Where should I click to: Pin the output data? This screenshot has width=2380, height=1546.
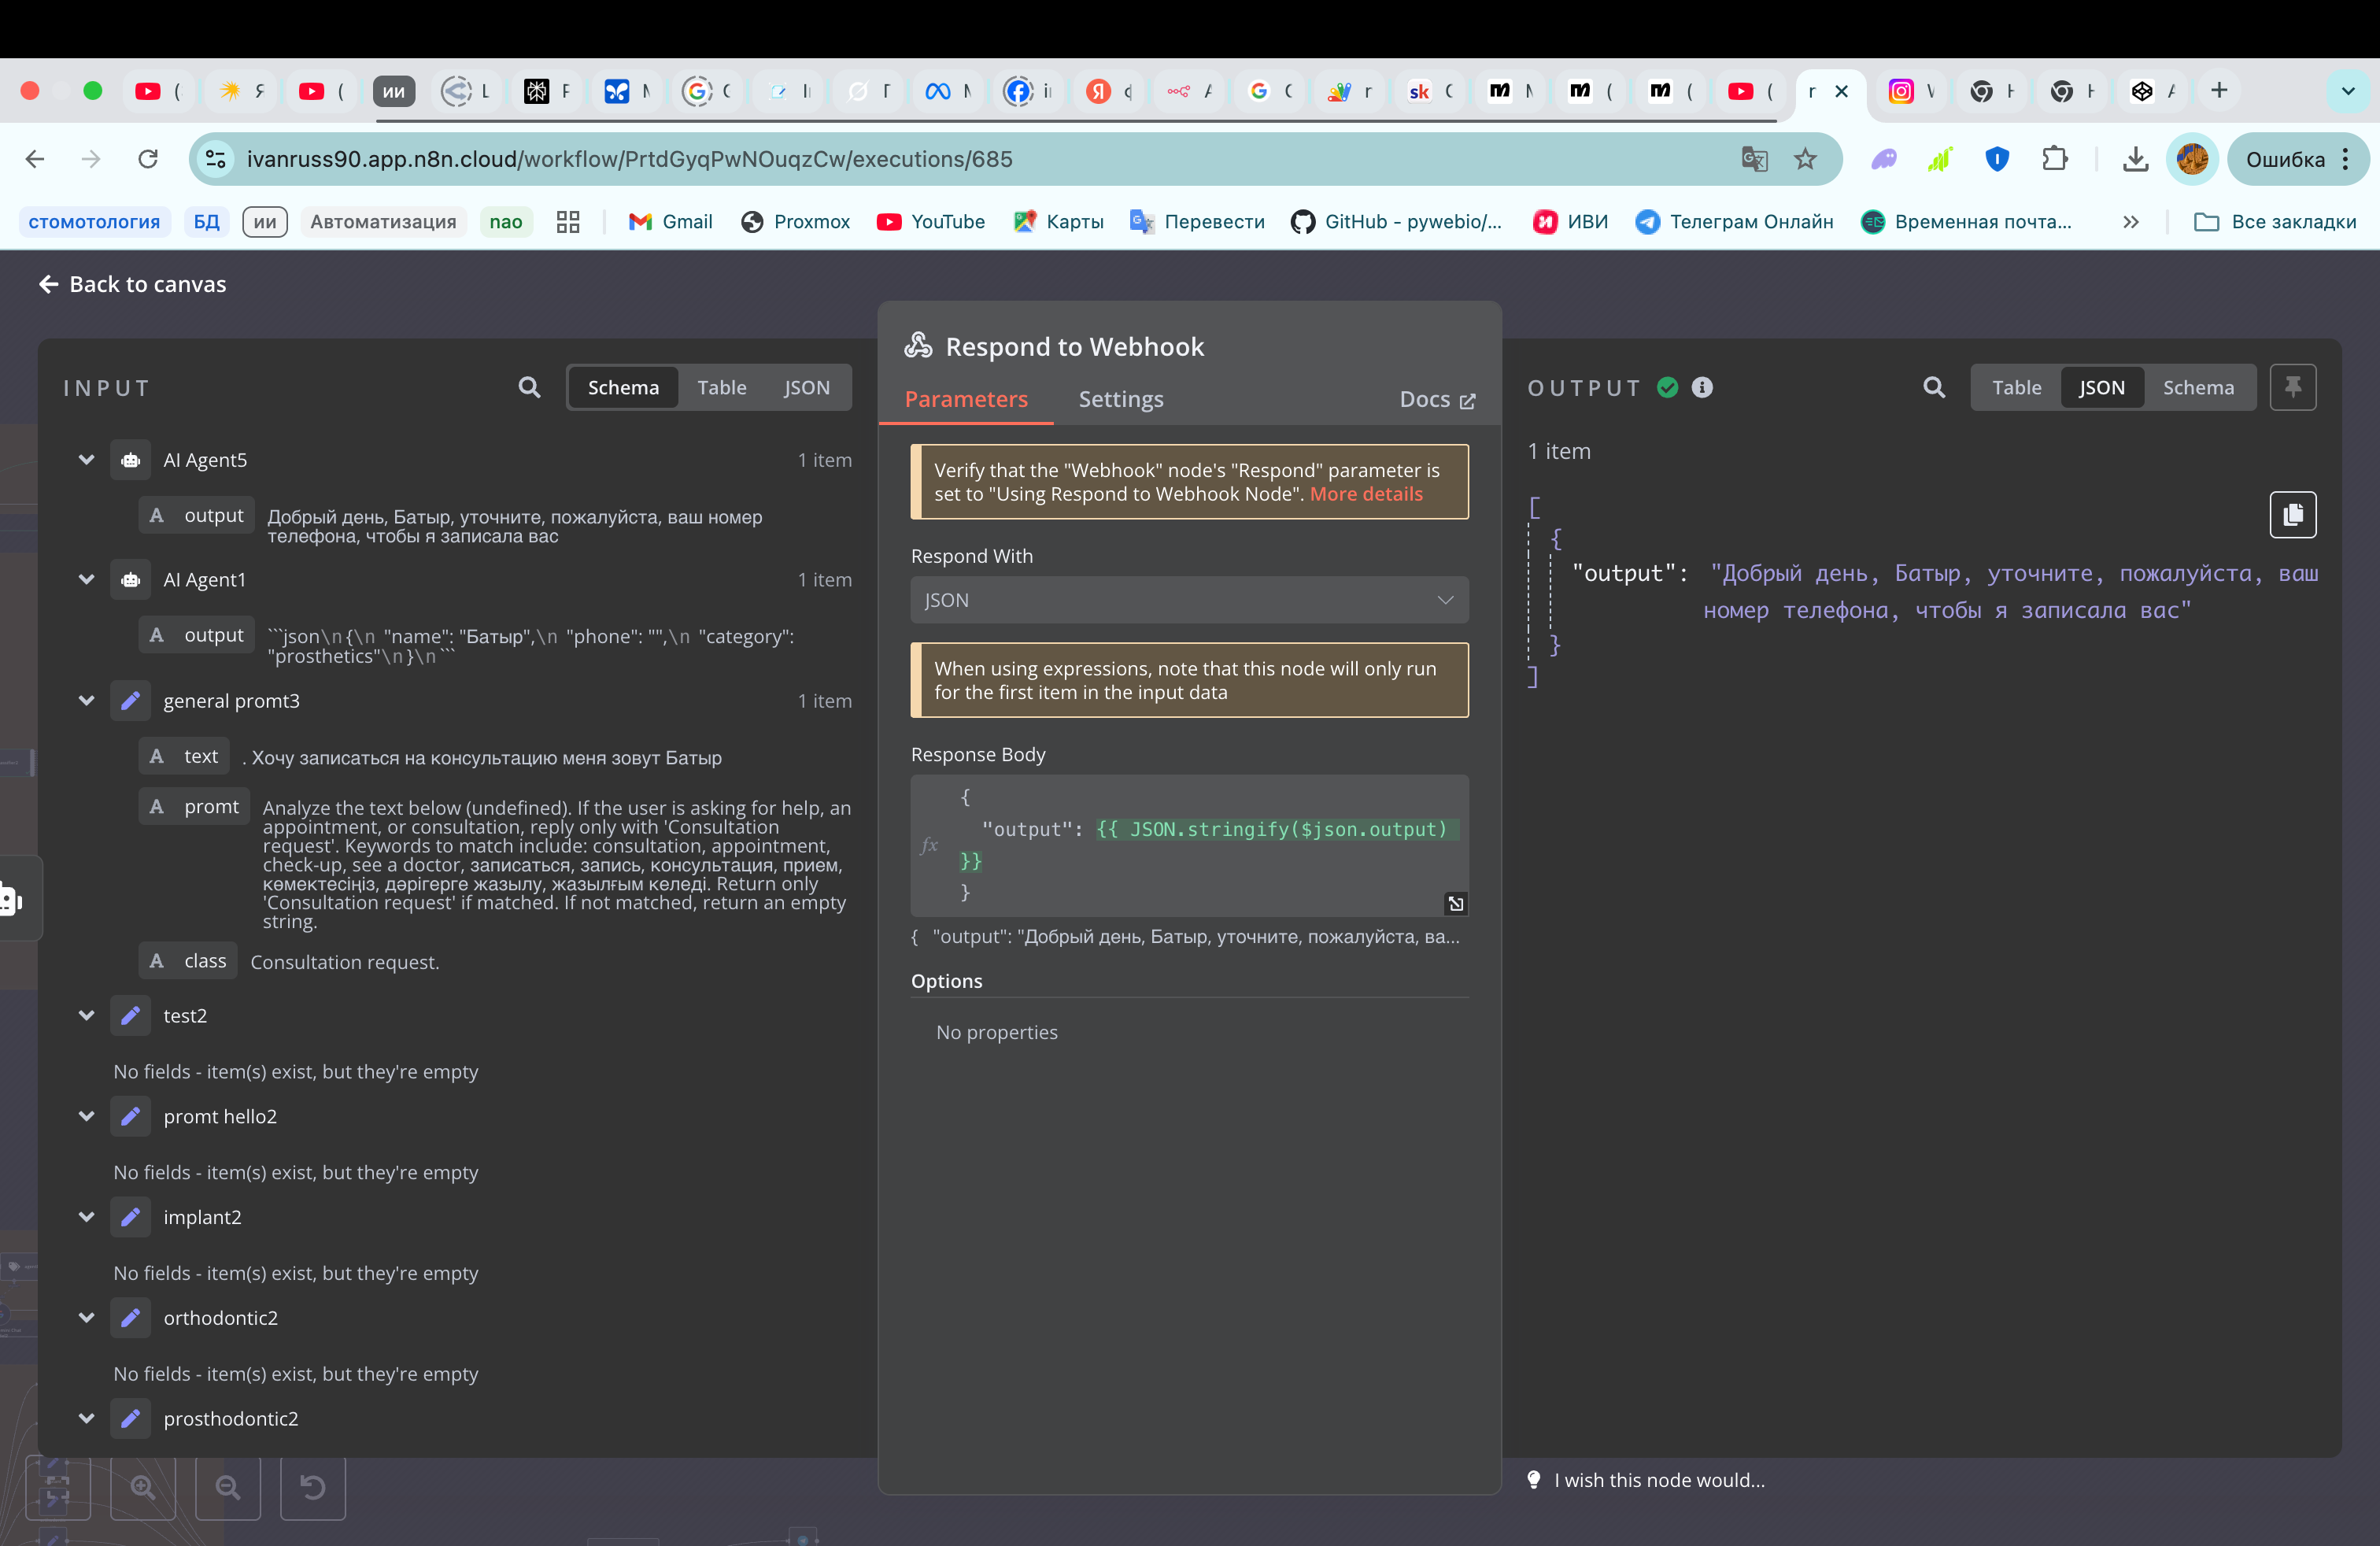[x=2292, y=387]
